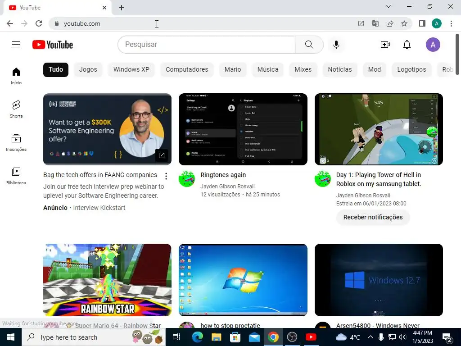461x346 pixels.
Task: Open the YouTube hamburger guide menu
Action: pos(16,45)
